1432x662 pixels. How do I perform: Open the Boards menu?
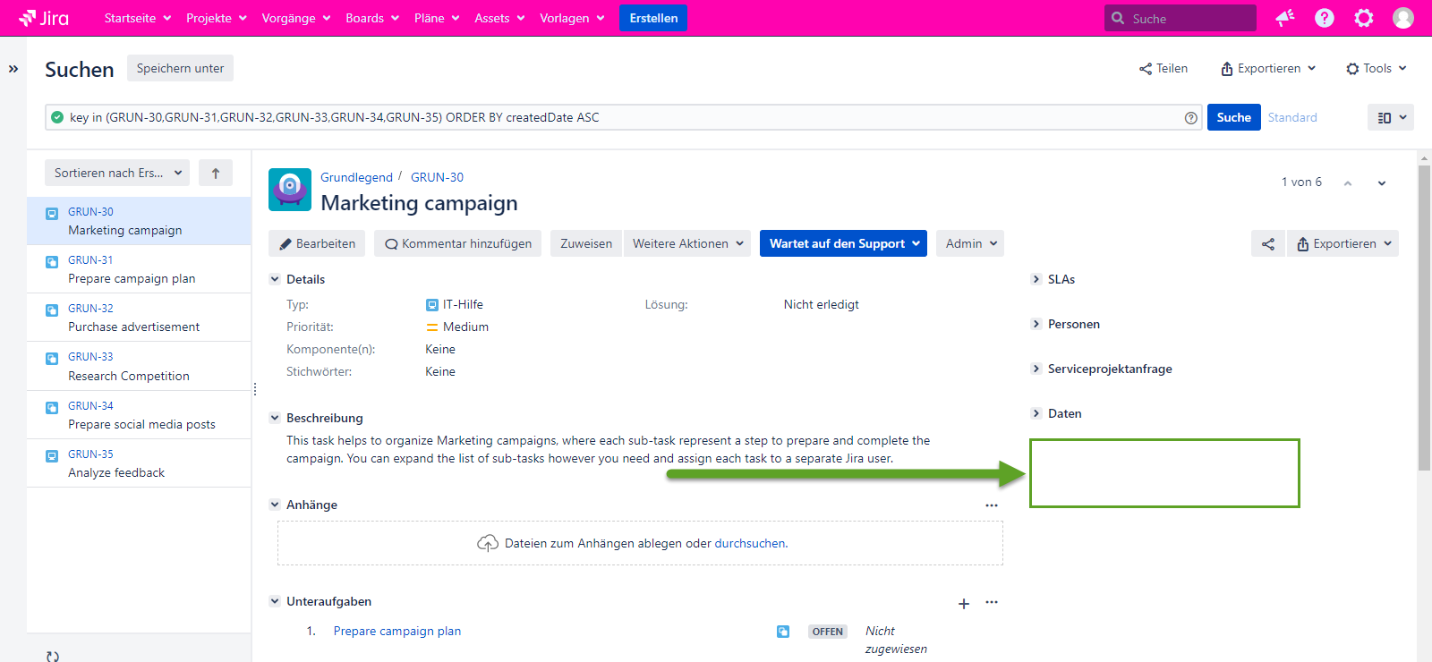click(x=371, y=18)
